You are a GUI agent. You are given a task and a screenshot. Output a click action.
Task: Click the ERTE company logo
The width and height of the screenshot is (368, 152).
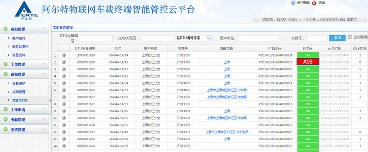(x=26, y=10)
